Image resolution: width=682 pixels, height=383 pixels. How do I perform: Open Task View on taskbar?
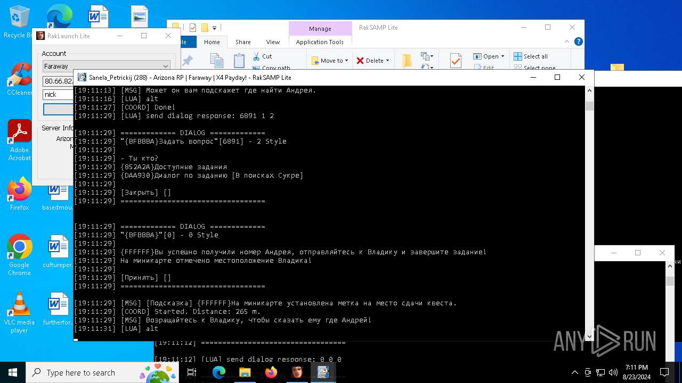click(192, 372)
